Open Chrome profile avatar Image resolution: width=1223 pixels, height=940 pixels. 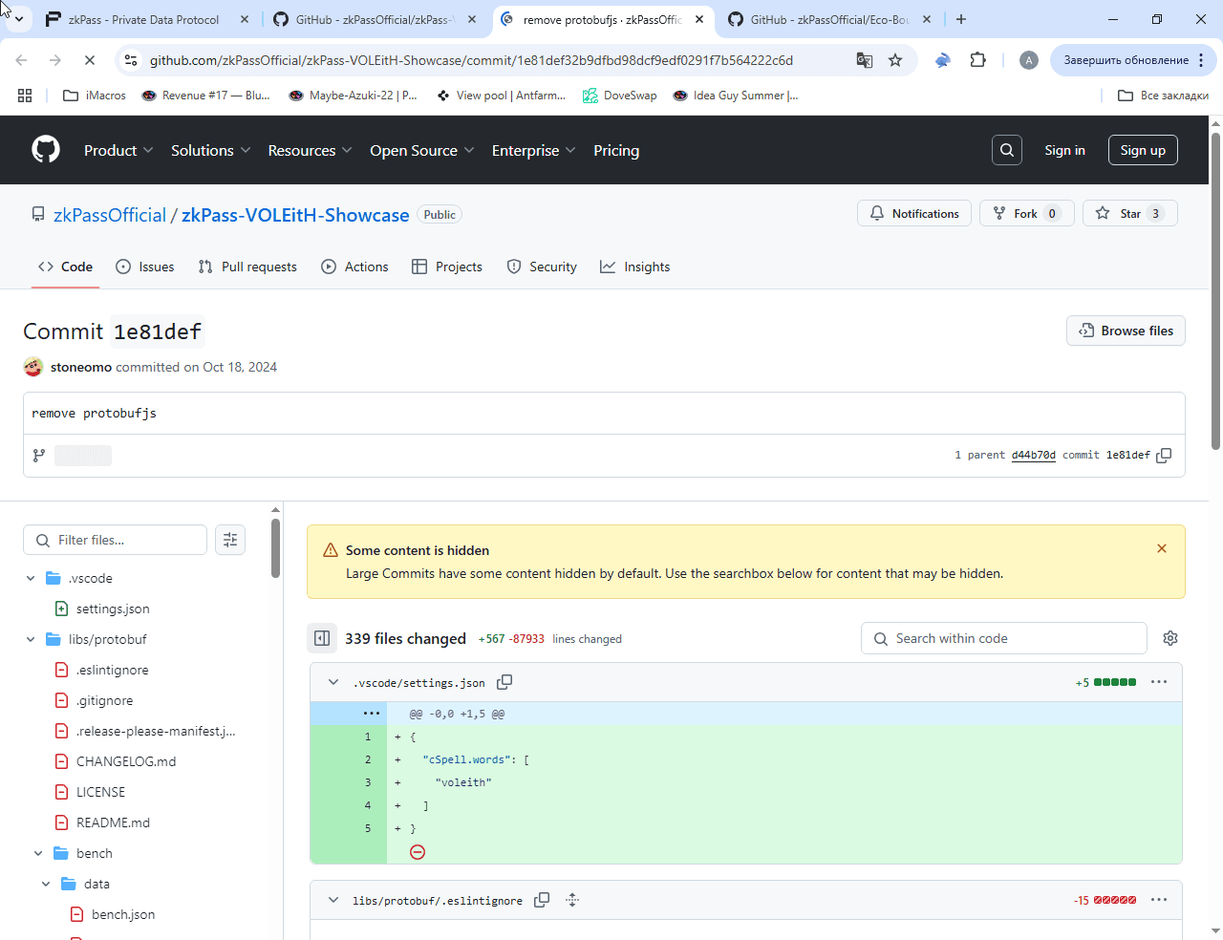point(1029,60)
